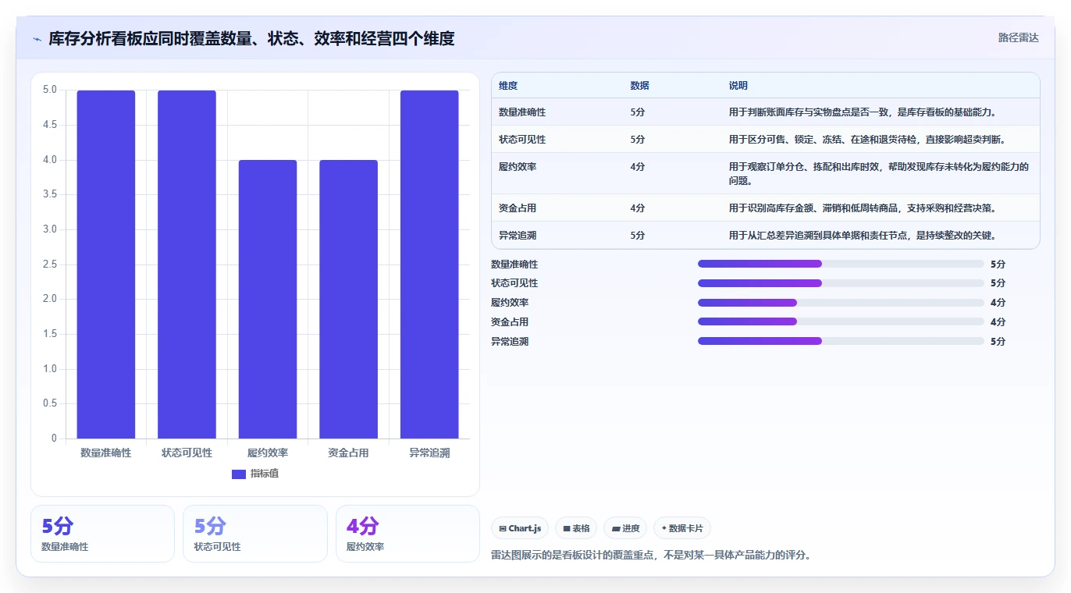Click the 路径雷达 label at top right

click(x=1018, y=37)
